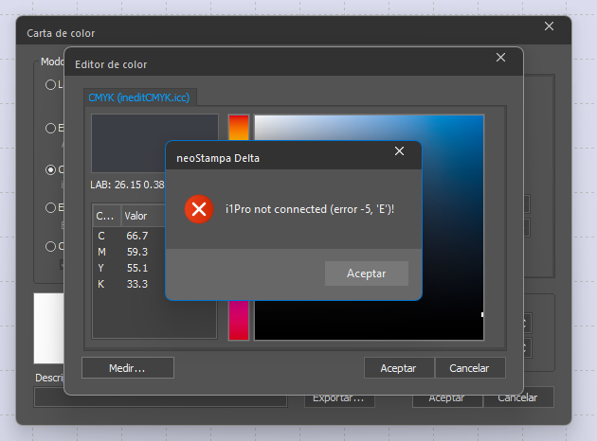597x441 pixels.
Task: Select the second radio button in Carta de color
Action: coord(50,128)
